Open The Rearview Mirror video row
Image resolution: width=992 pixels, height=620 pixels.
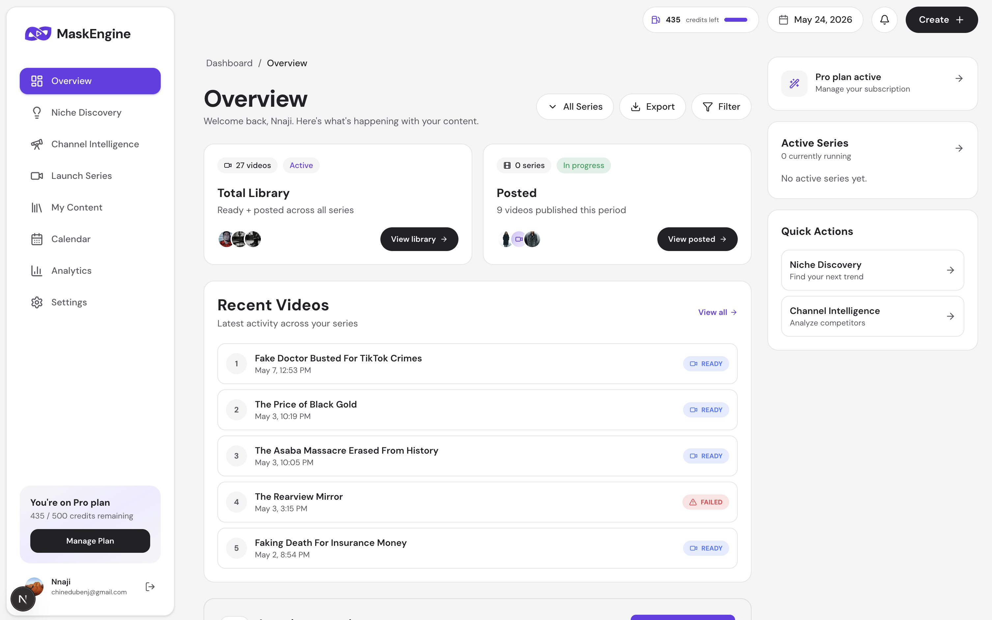pos(477,502)
